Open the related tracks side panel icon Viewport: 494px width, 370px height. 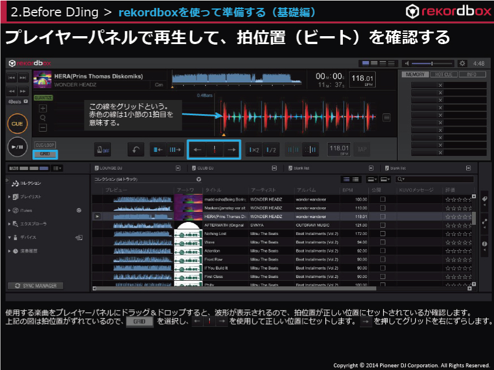[484, 222]
